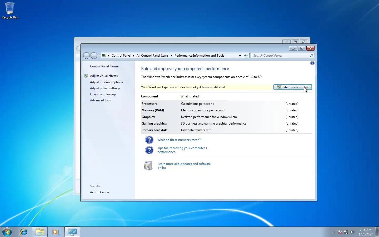Open Action Center under See also
Image resolution: width=379 pixels, height=237 pixels.
[99, 192]
